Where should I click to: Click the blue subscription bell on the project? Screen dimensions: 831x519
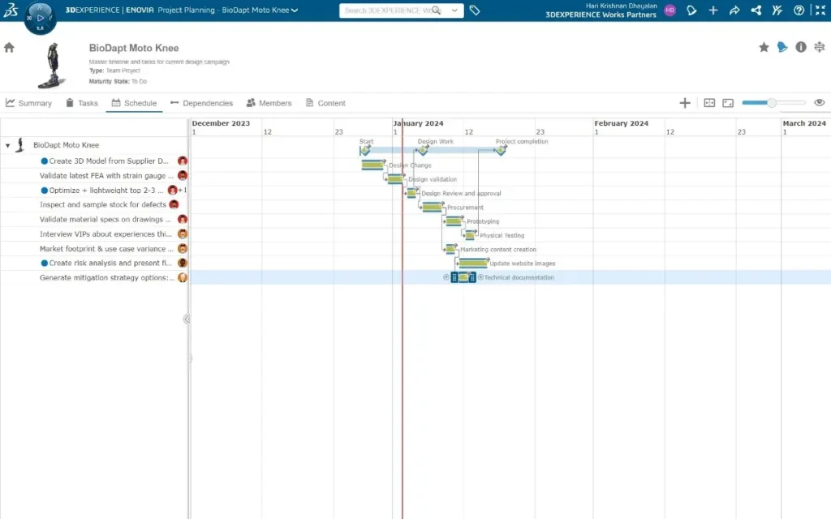(781, 47)
